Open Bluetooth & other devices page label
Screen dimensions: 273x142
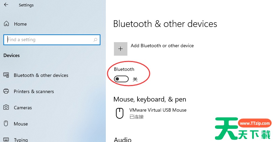tap(41, 75)
